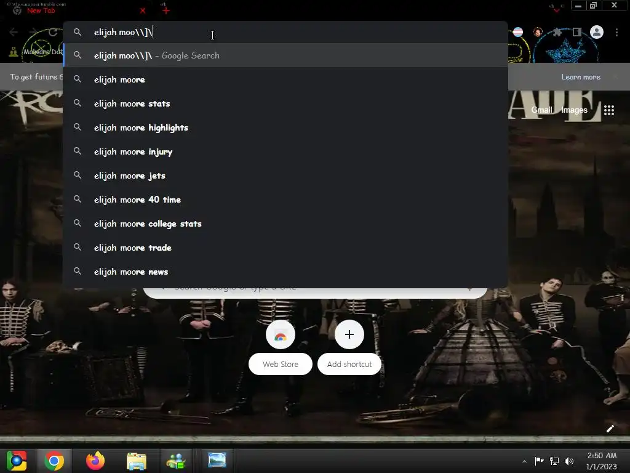Customize this page with pencil icon
The image size is (630, 473).
pos(610,429)
